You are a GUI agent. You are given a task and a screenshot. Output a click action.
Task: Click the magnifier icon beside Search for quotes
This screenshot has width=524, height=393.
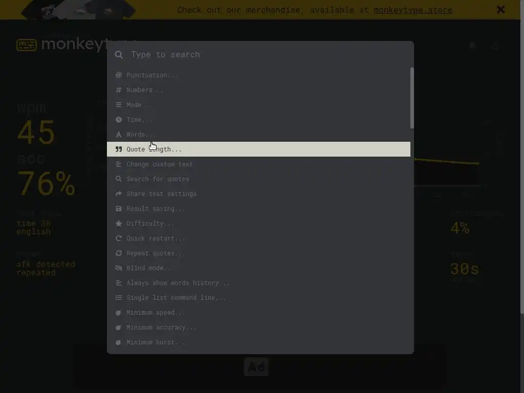pos(119,179)
